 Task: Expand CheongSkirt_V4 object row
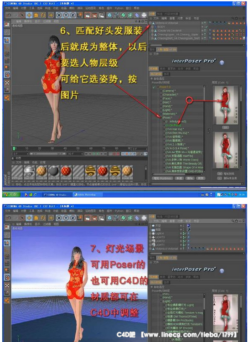(x=152, y=38)
